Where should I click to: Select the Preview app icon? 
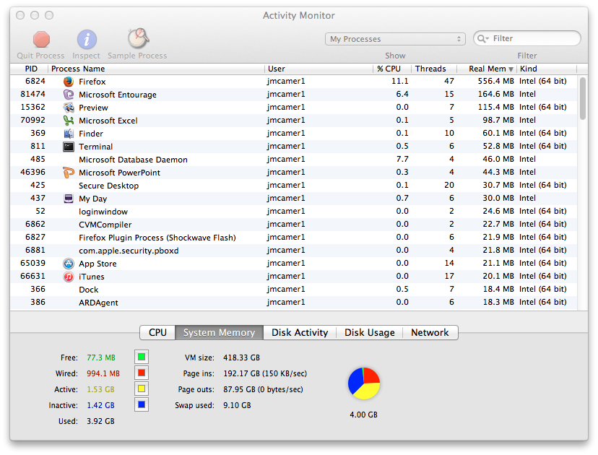(69, 108)
